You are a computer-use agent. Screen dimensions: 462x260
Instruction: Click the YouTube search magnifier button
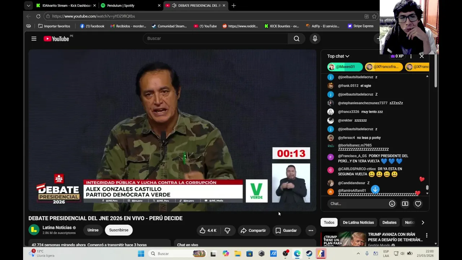[x=297, y=39]
